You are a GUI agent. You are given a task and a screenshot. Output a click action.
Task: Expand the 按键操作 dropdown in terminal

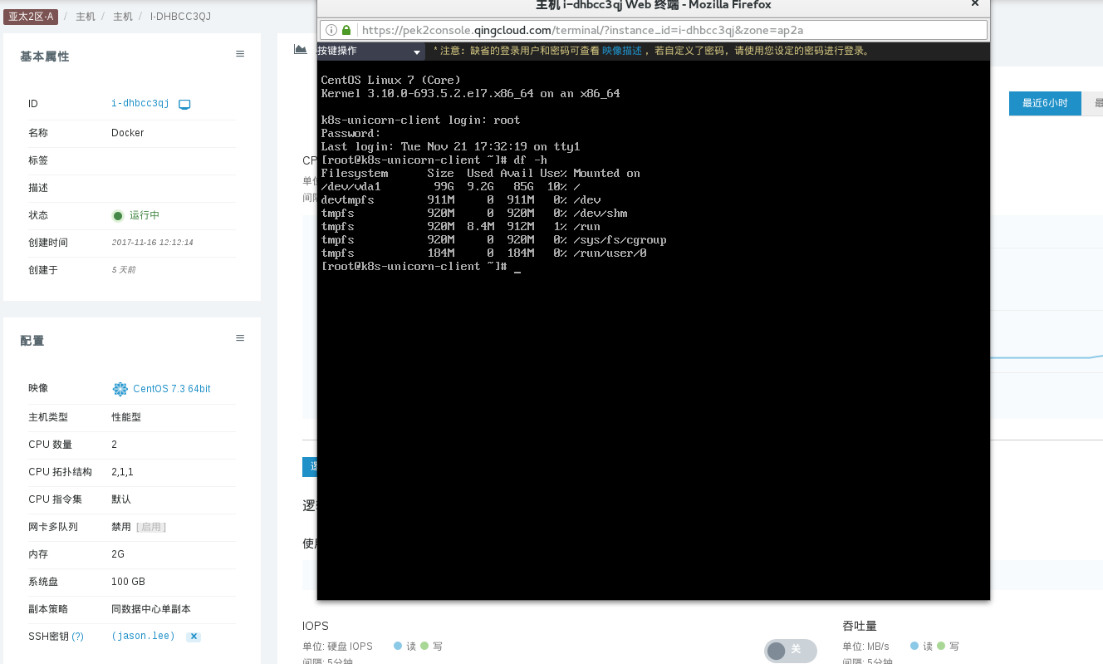pyautogui.click(x=370, y=52)
